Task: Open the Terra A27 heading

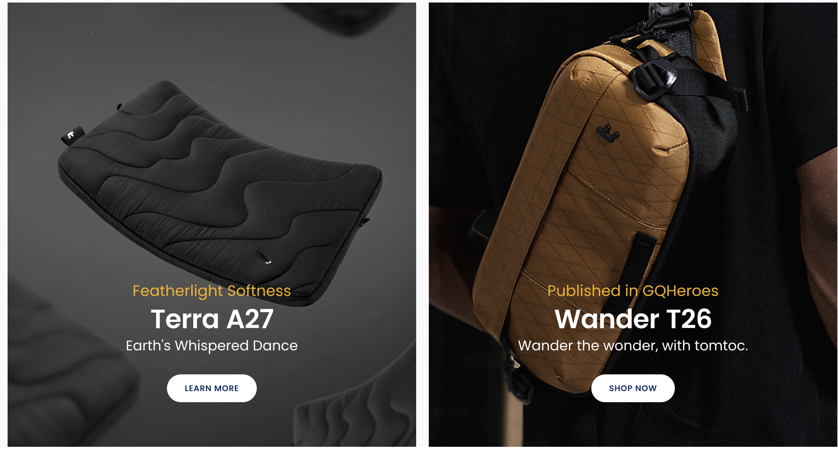Action: (212, 319)
